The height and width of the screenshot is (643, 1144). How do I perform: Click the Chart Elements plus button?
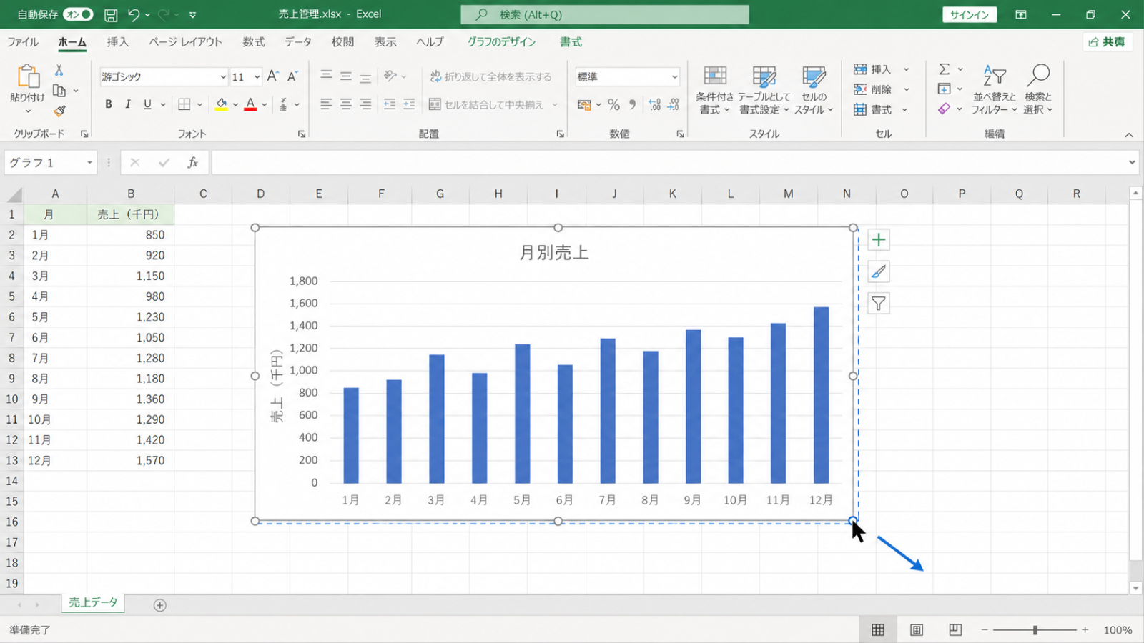coord(879,240)
